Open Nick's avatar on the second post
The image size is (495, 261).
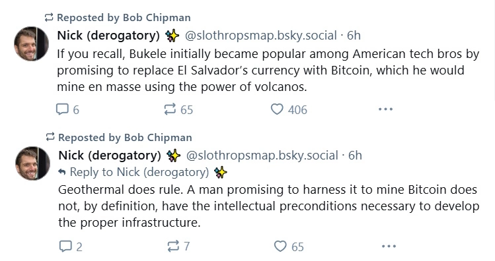coord(32,163)
